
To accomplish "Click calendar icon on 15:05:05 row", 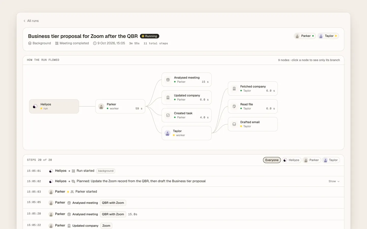I will (x=69, y=203).
